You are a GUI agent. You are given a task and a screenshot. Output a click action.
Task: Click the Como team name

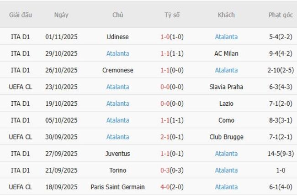pyautogui.click(x=226, y=120)
